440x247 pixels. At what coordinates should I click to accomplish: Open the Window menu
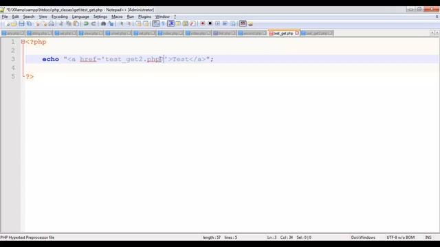(x=162, y=16)
